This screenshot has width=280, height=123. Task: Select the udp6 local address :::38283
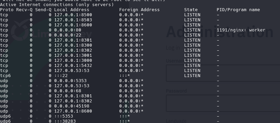(65, 121)
